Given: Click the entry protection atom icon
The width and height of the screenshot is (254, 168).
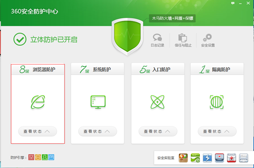Looking at the screenshot, I should [x=157, y=102].
